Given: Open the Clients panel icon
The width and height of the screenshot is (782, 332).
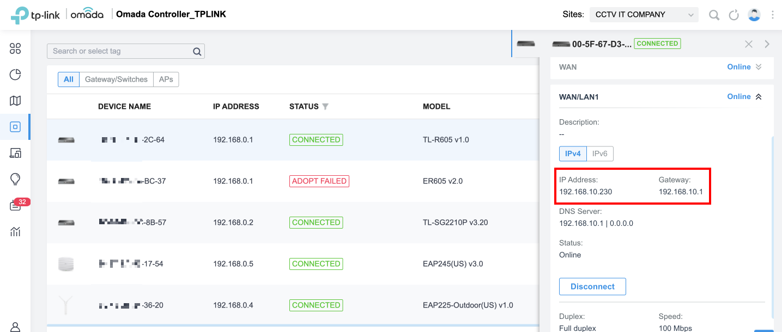Looking at the screenshot, I should pyautogui.click(x=15, y=153).
